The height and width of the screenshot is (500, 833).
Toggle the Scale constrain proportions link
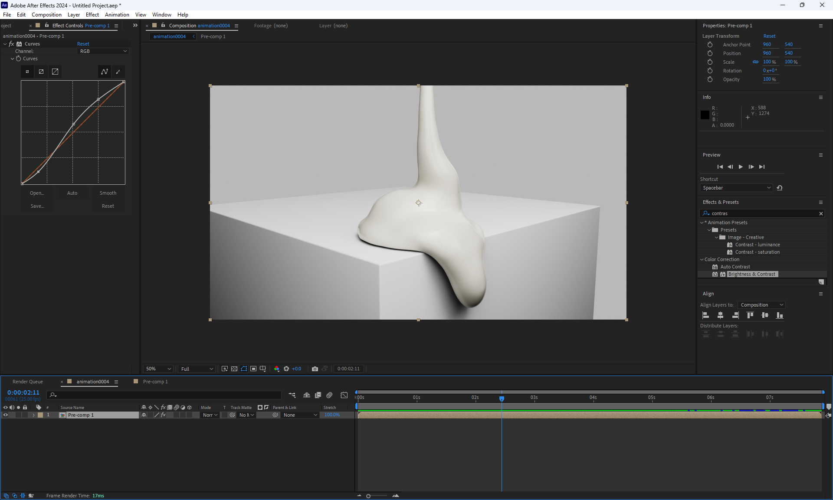click(755, 62)
